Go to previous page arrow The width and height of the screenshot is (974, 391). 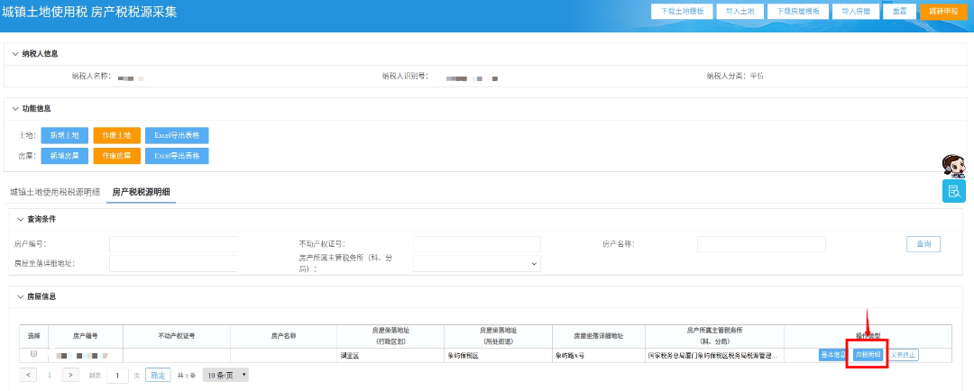pyautogui.click(x=28, y=375)
